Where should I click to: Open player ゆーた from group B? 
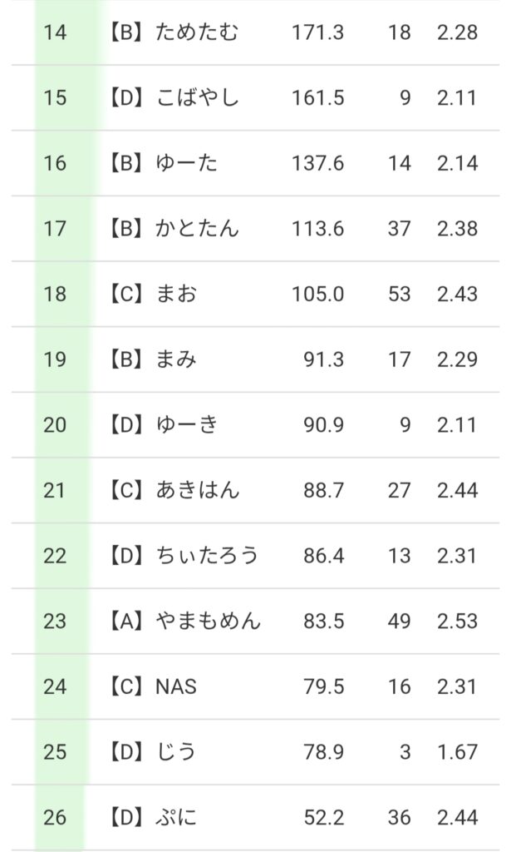point(186,163)
